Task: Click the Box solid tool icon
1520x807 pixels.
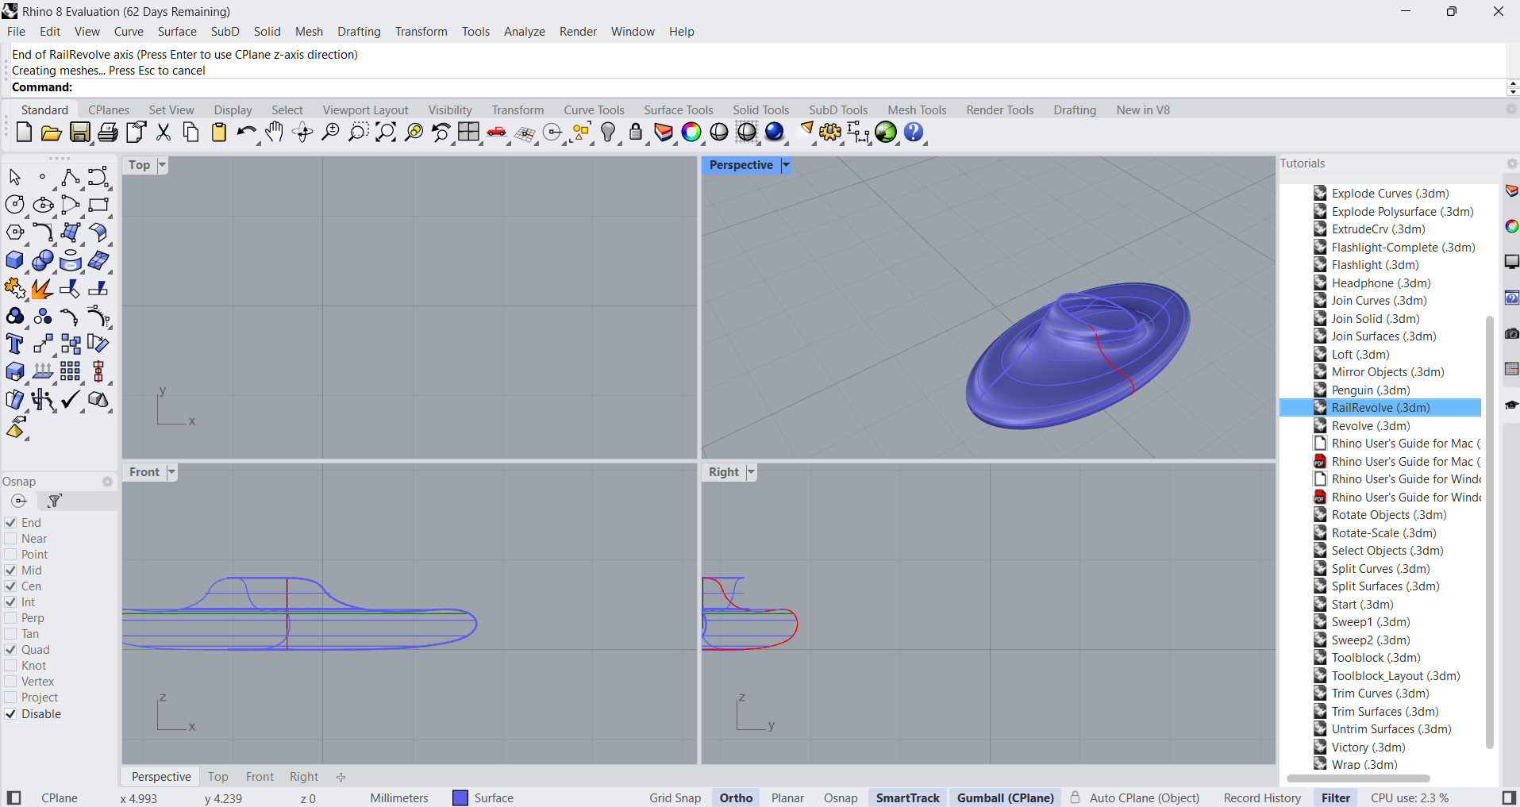Action: point(14,260)
